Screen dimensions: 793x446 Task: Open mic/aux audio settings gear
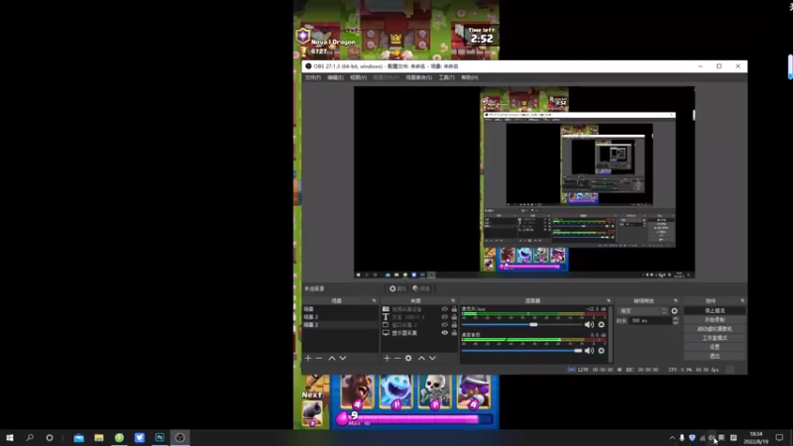coord(602,325)
